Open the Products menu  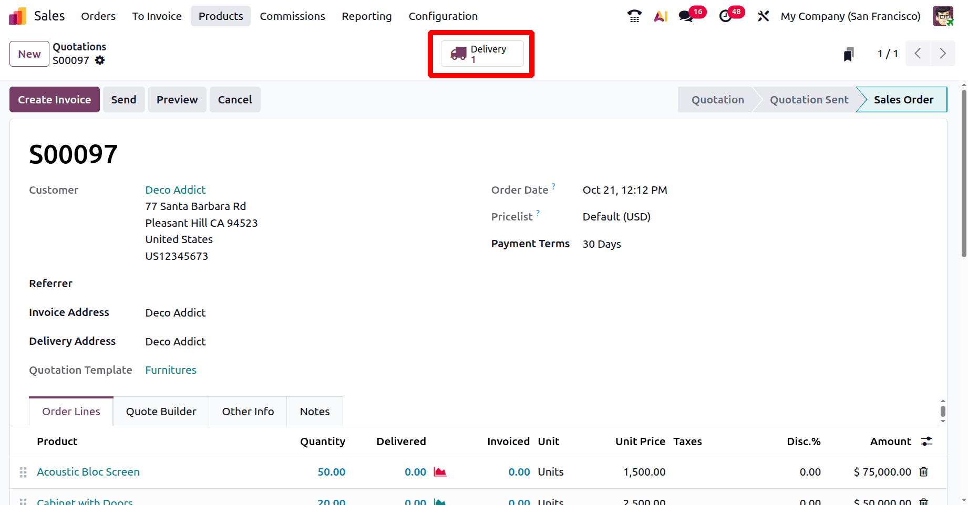coord(221,16)
